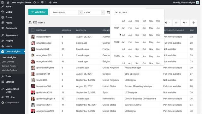Click 'SEO Specialist' job cell
The image size is (202, 114).
coord(132,74)
